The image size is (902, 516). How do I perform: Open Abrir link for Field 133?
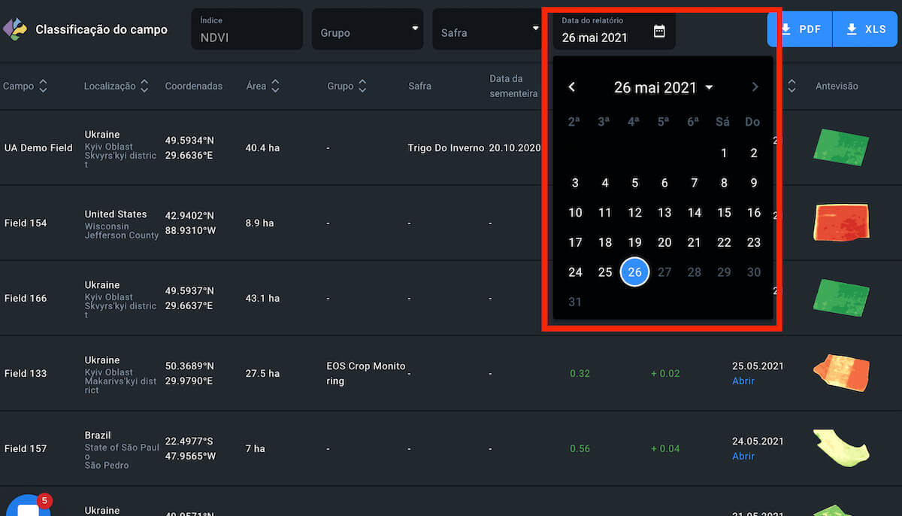pos(743,381)
